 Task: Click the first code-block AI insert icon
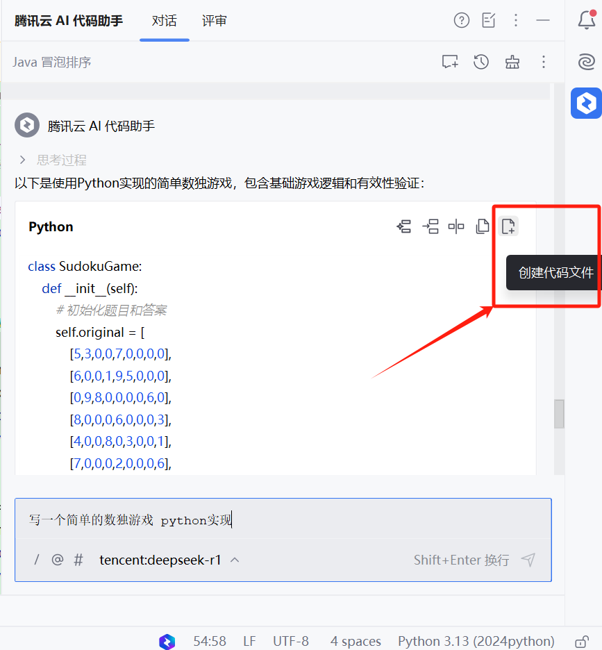click(404, 226)
